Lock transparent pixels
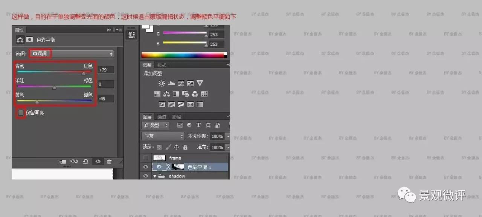Image resolution: width=482 pixels, height=217 pixels. pyautogui.click(x=159, y=147)
